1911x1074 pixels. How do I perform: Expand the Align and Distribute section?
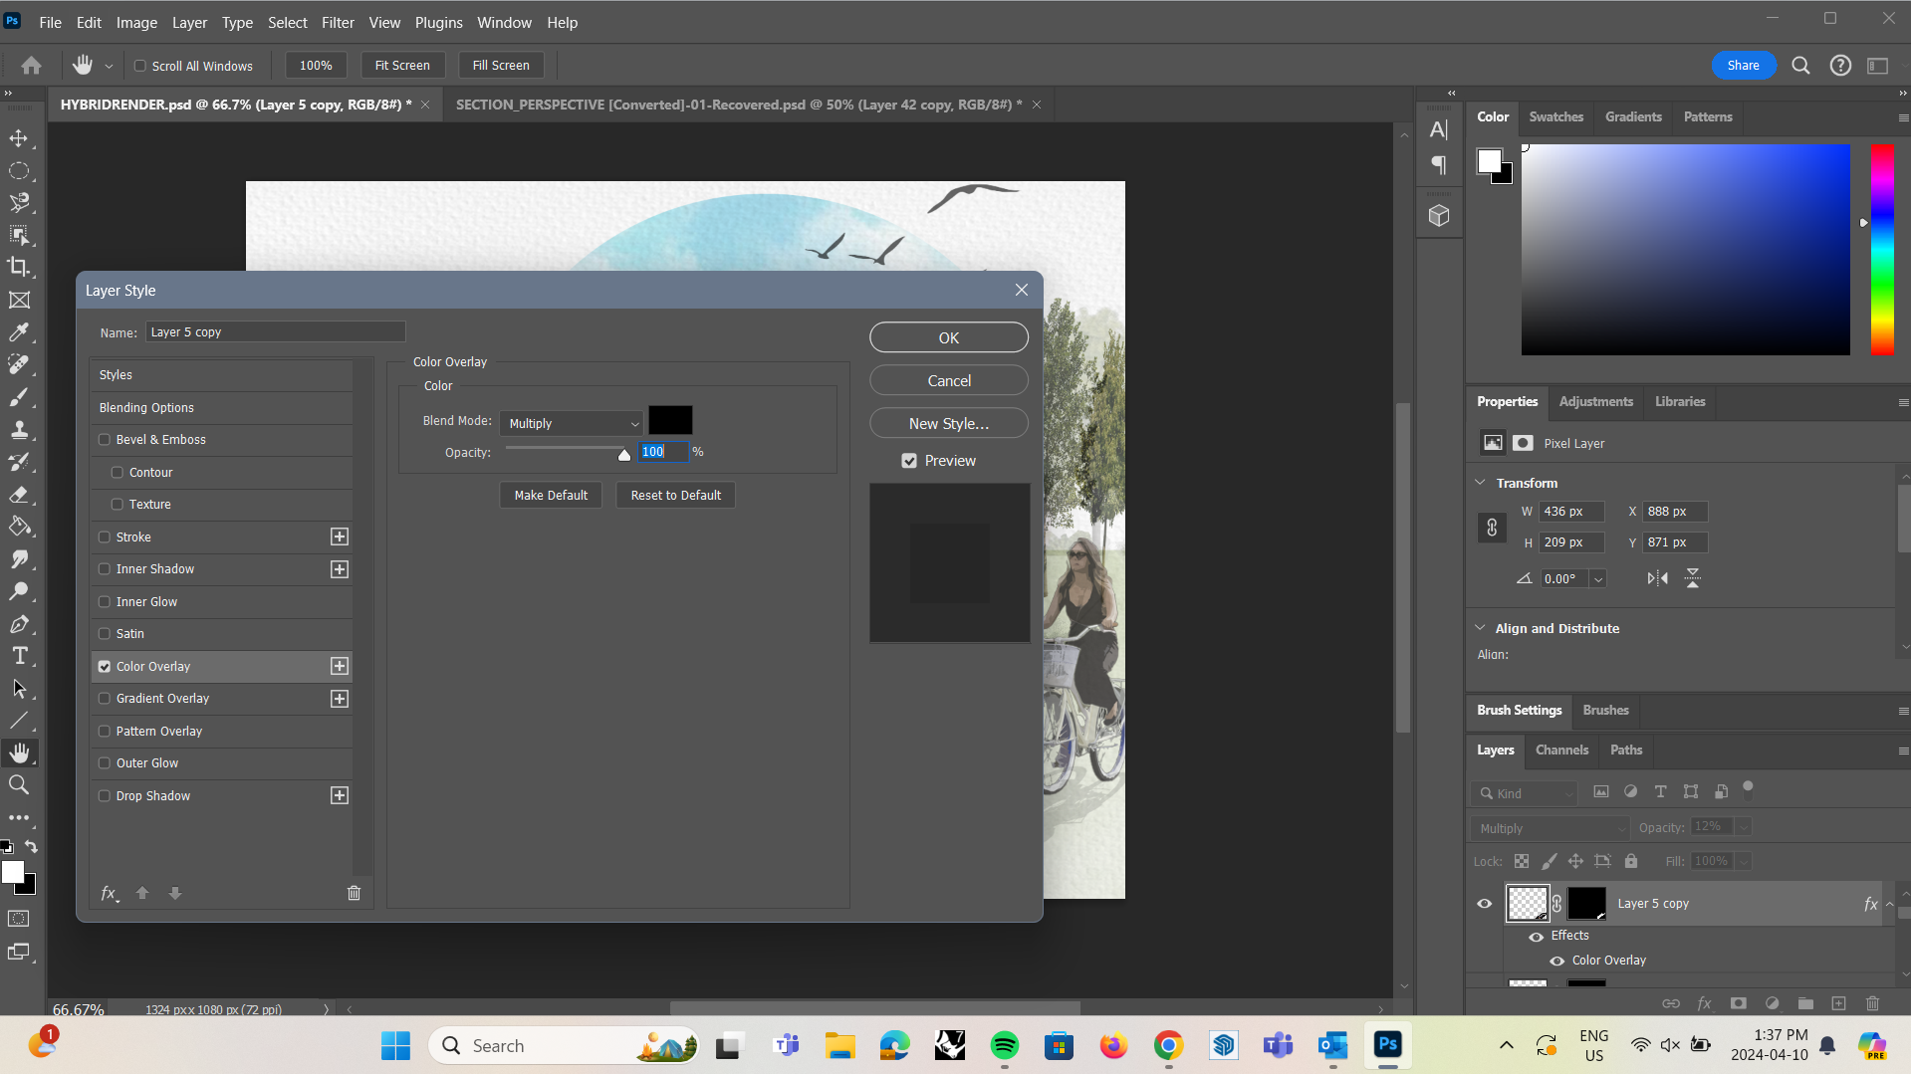(x=1480, y=627)
